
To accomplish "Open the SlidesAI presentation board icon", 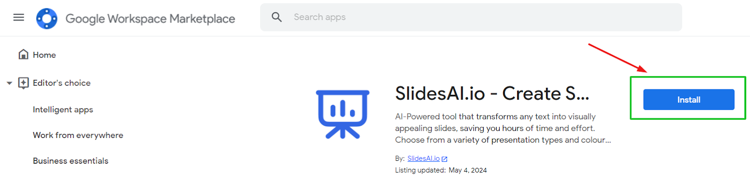I will 343,115.
